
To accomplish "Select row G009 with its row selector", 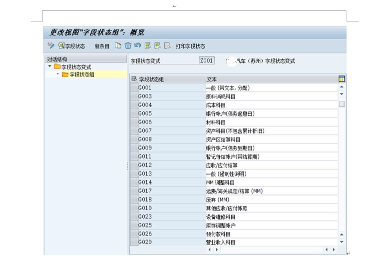I will (134, 148).
